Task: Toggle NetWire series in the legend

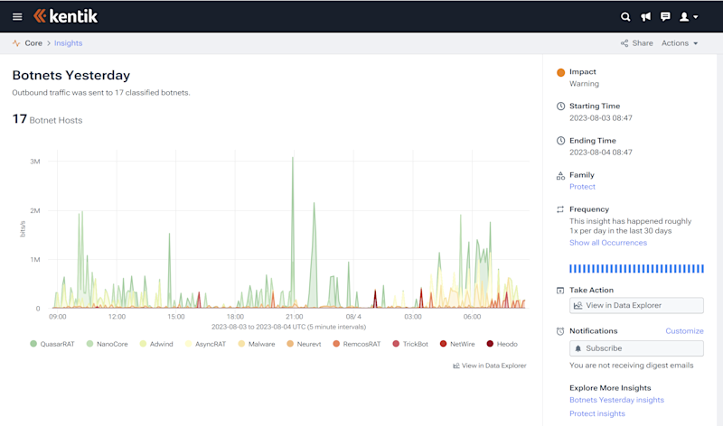Action: (x=457, y=344)
